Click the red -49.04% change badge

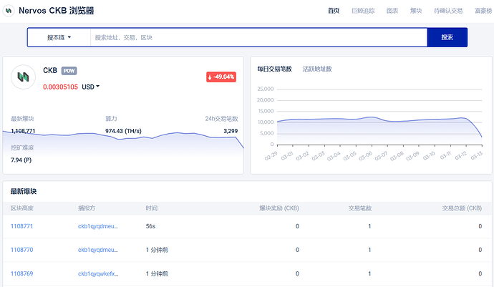[x=221, y=77]
